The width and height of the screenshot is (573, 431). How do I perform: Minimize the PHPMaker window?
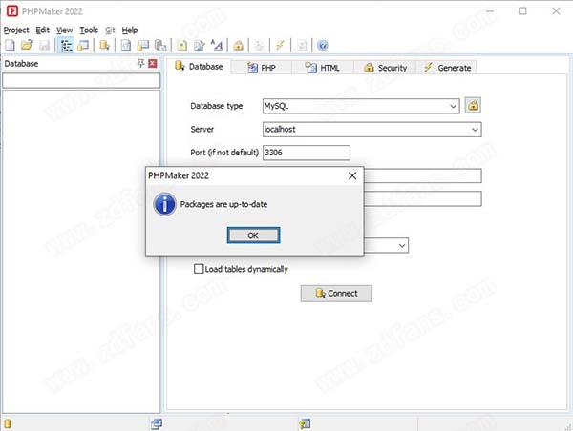pyautogui.click(x=490, y=11)
